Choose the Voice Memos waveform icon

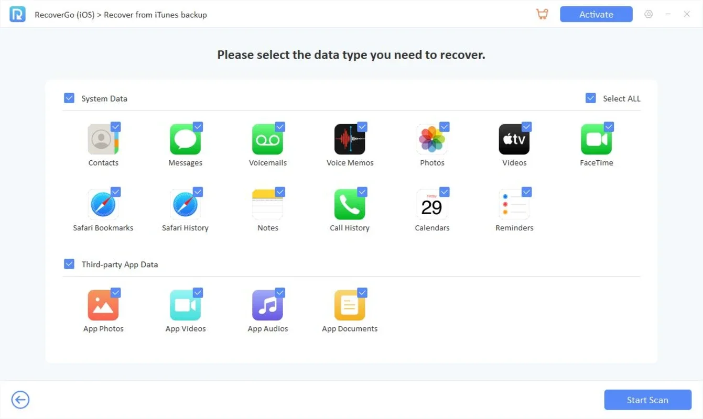tap(350, 139)
